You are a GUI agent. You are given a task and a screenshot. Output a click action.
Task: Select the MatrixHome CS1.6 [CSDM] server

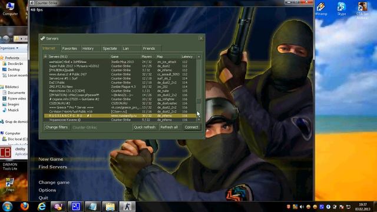[120, 91]
